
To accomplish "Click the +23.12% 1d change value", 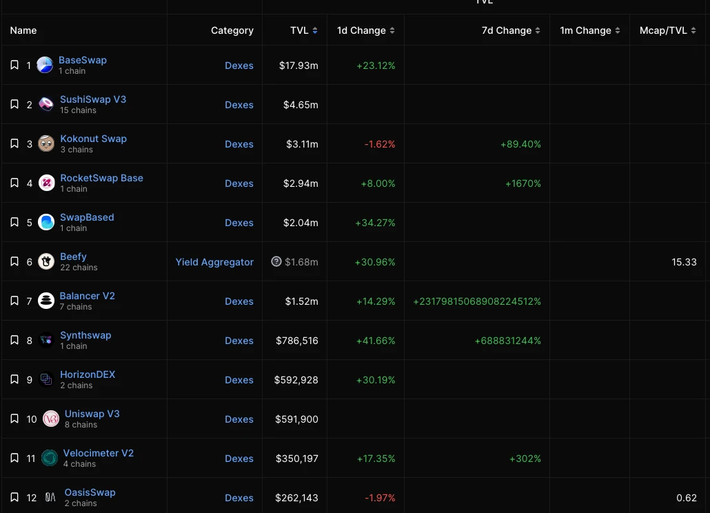I will coord(376,66).
